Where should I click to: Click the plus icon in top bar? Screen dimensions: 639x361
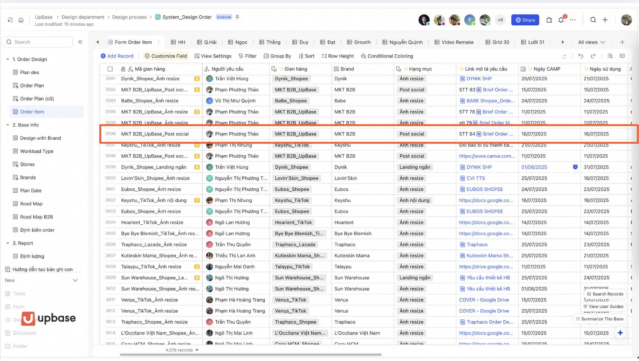coord(605,20)
